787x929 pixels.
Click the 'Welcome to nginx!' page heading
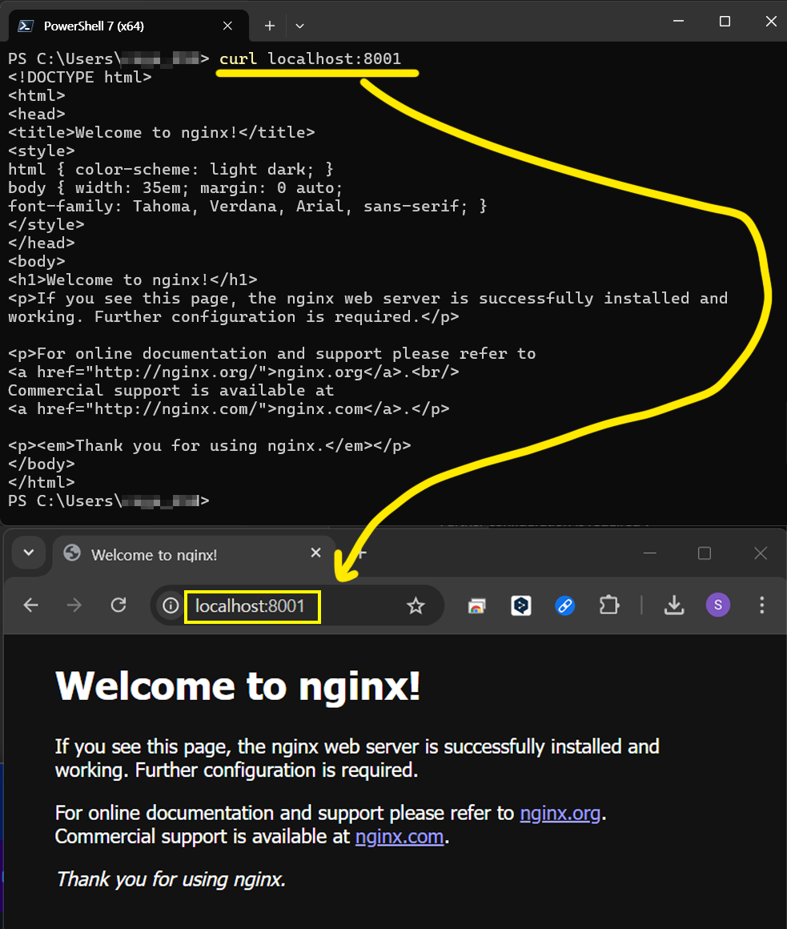238,686
